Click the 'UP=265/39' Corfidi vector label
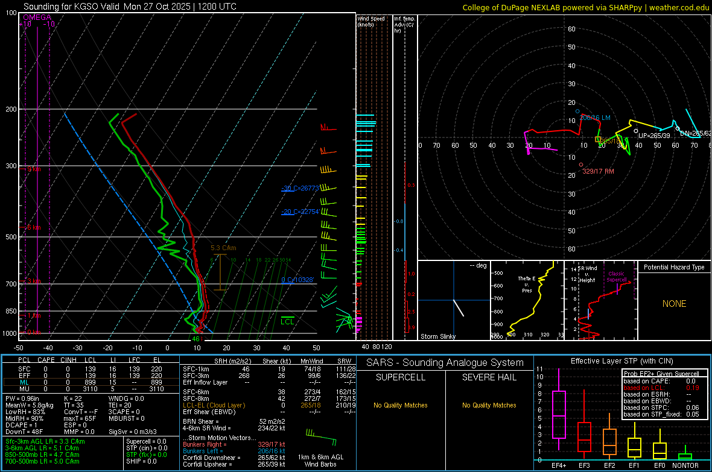Image resolution: width=712 pixels, height=472 pixels. coord(654,136)
